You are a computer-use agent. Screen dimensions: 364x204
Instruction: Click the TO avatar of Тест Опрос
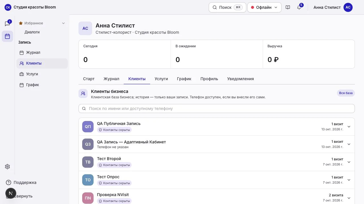pos(88,180)
